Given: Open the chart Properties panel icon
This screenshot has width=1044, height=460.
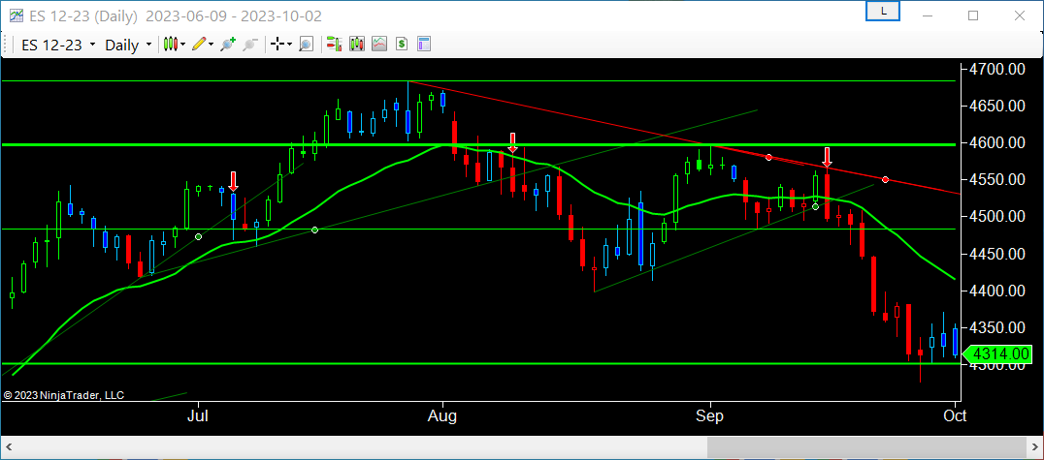Looking at the screenshot, I should coord(424,45).
